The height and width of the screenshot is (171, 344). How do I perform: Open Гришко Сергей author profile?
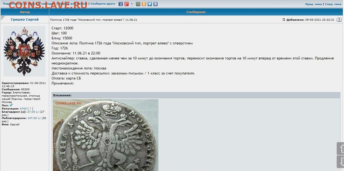pos(25,19)
